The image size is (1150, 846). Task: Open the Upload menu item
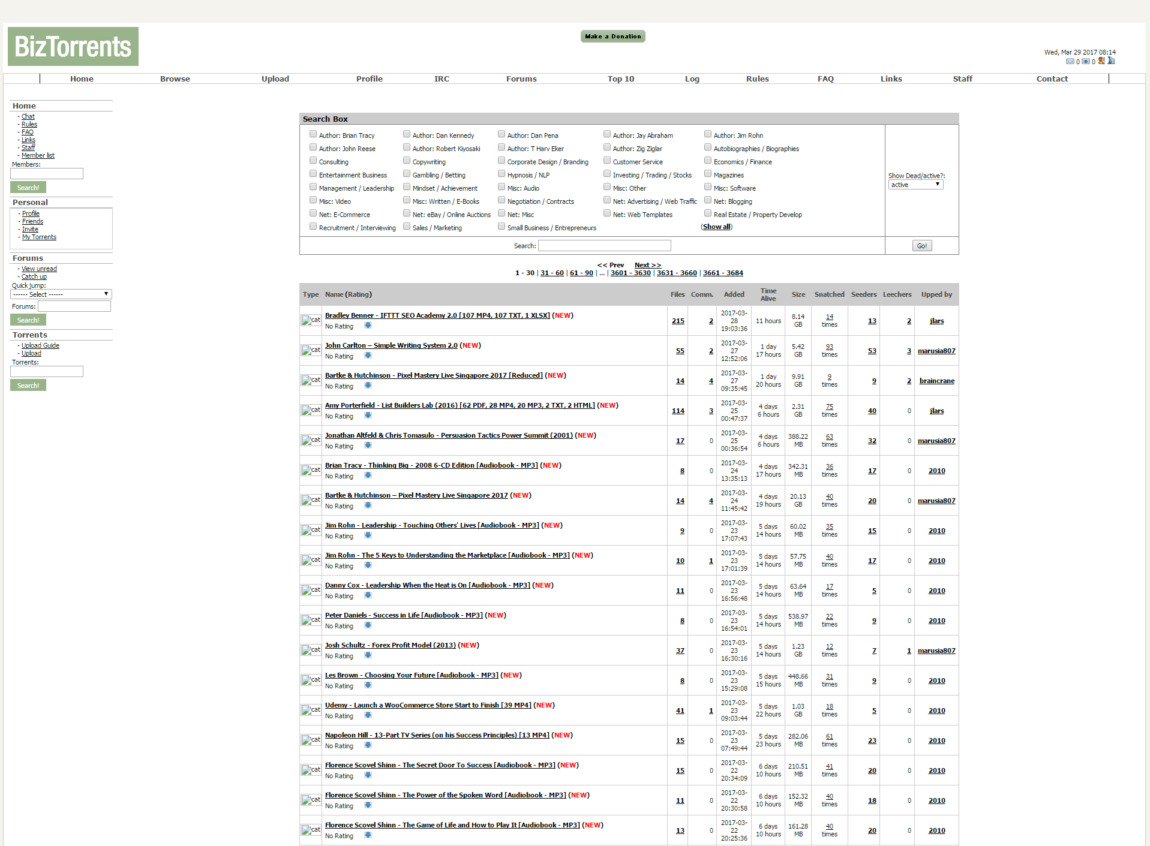pos(275,79)
